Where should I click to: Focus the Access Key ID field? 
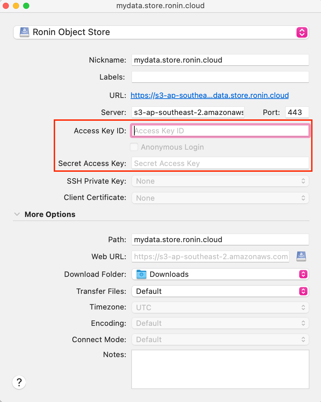click(x=220, y=131)
